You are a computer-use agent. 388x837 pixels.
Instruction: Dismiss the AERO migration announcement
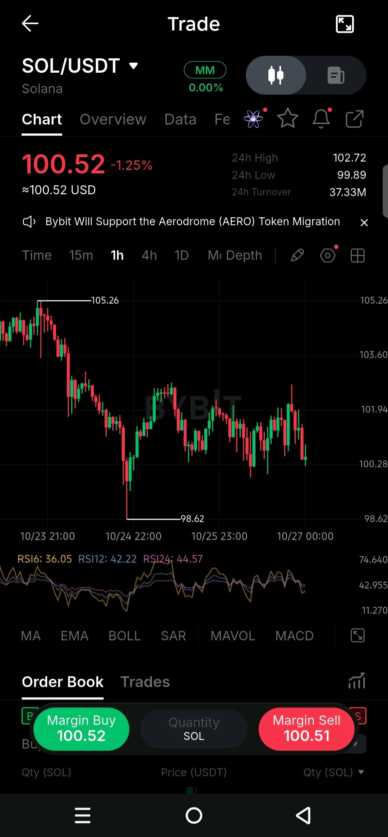[364, 222]
